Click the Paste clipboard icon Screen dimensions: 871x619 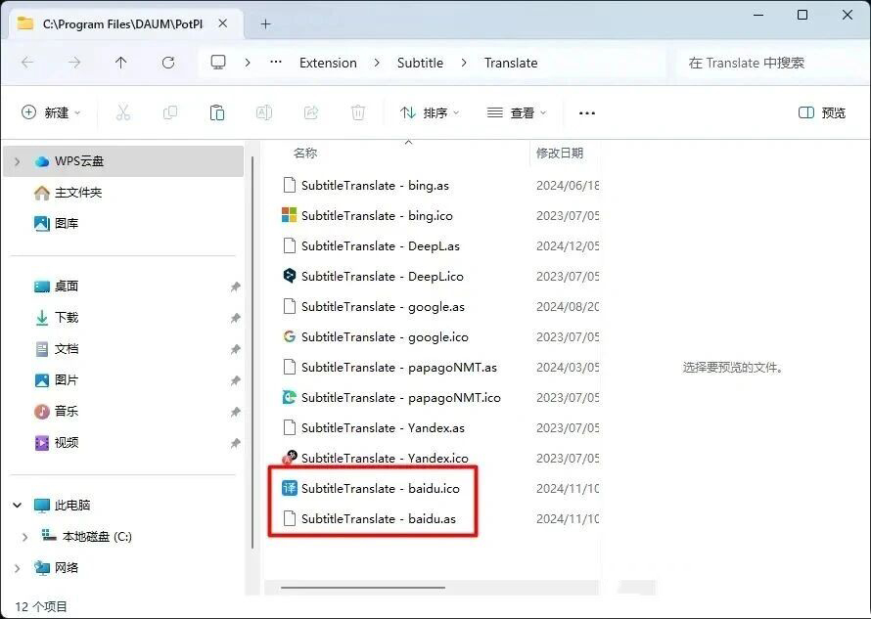point(217,112)
